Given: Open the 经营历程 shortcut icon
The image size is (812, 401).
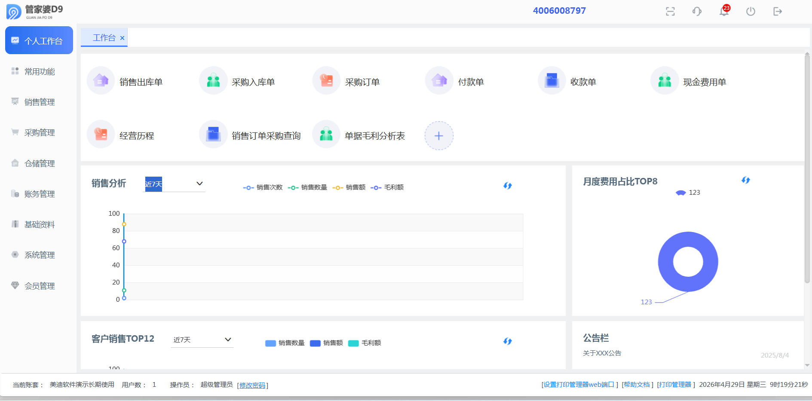Looking at the screenshot, I should (101, 134).
